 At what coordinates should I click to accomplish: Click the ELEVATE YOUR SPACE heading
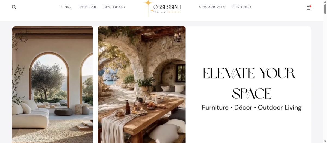click(249, 83)
